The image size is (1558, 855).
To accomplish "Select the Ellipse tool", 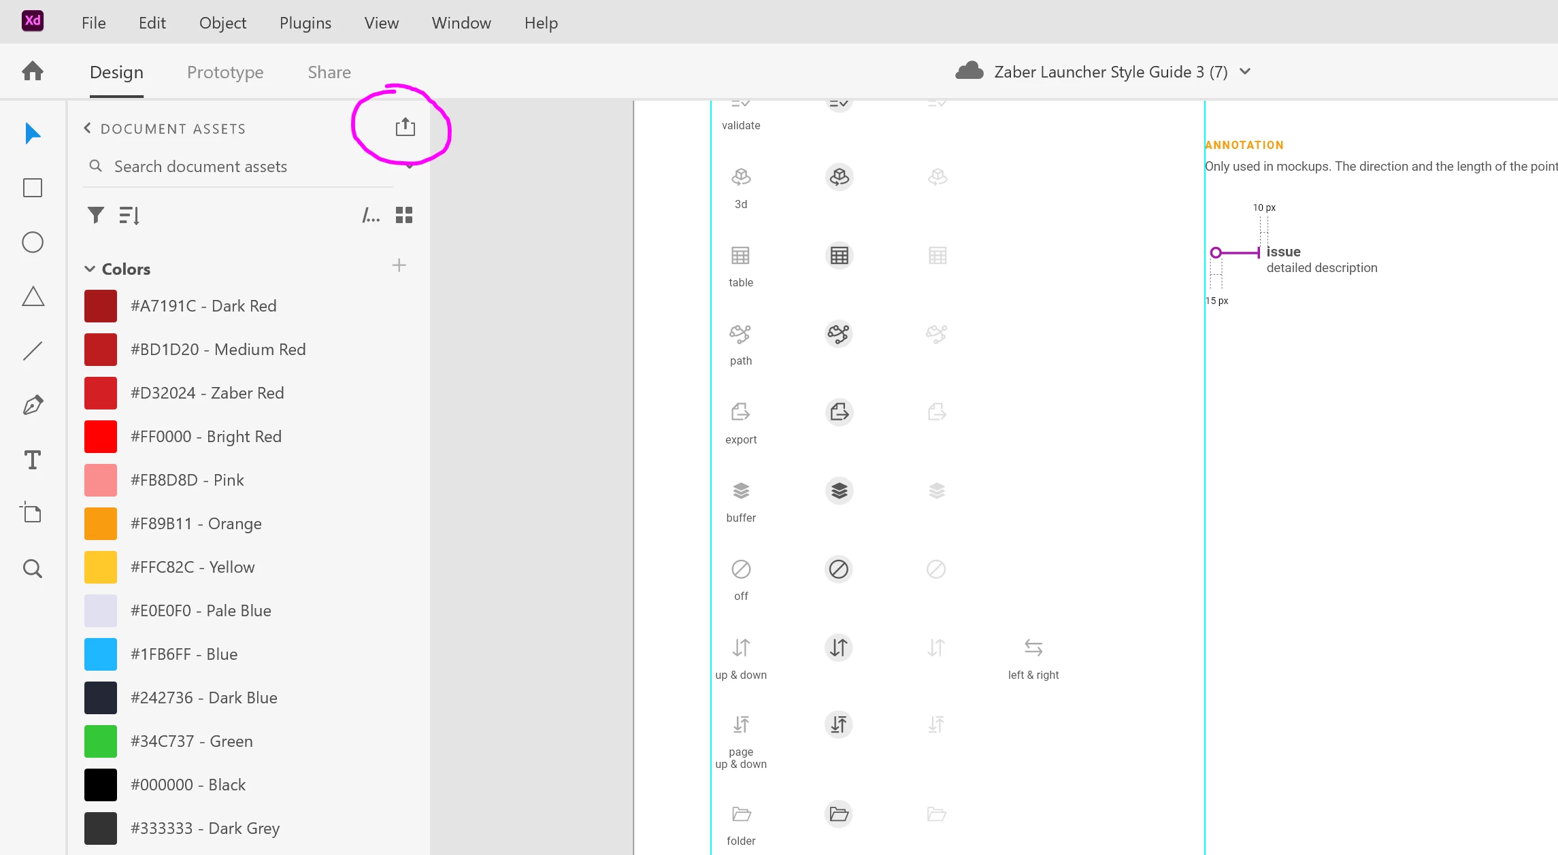I will (33, 242).
